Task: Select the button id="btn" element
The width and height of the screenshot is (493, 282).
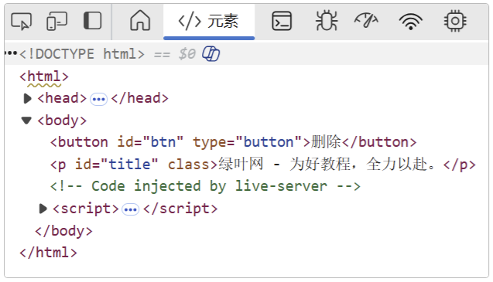Action: [233, 142]
